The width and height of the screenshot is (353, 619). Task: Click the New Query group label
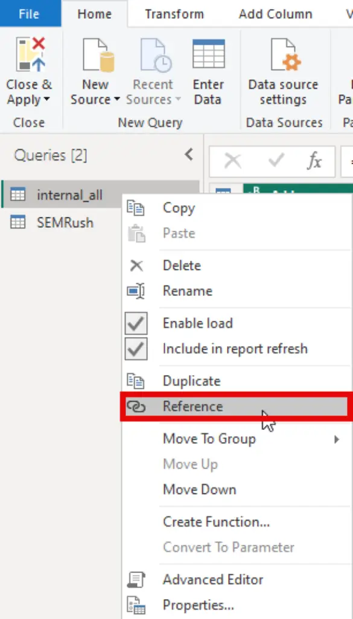coord(150,123)
